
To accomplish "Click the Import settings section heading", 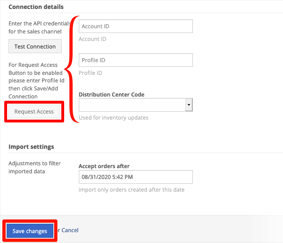I will (x=31, y=147).
